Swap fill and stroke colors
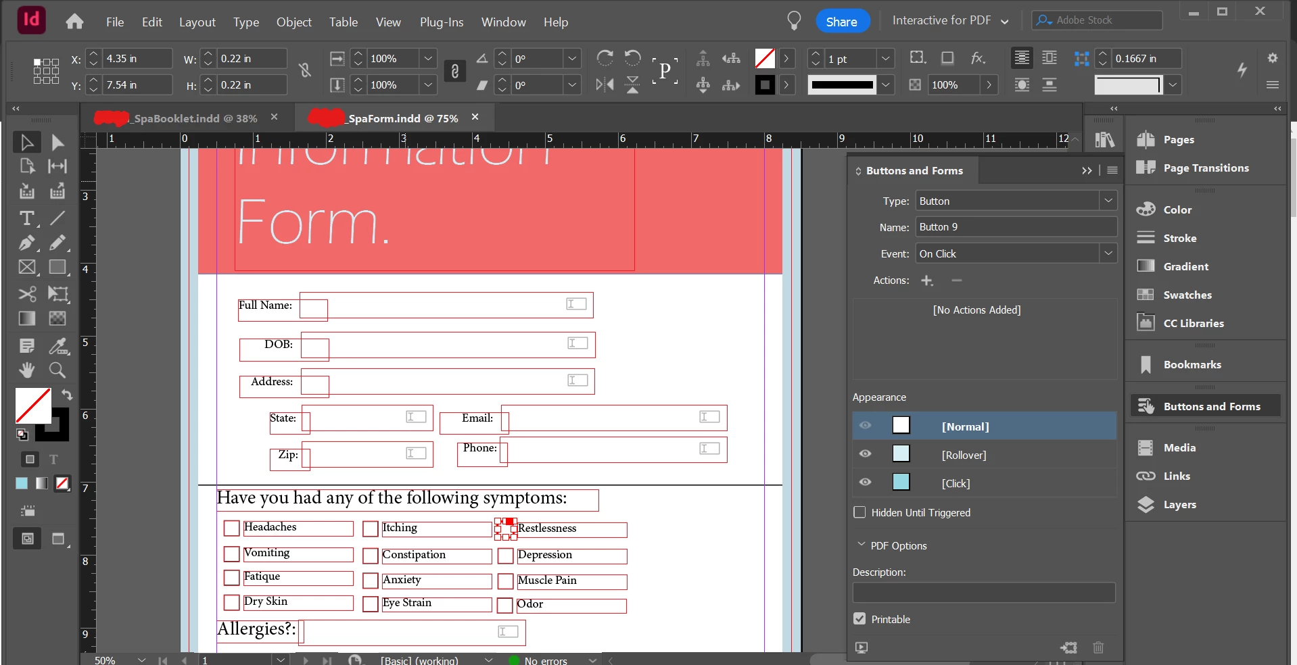The image size is (1297, 665). (67, 395)
